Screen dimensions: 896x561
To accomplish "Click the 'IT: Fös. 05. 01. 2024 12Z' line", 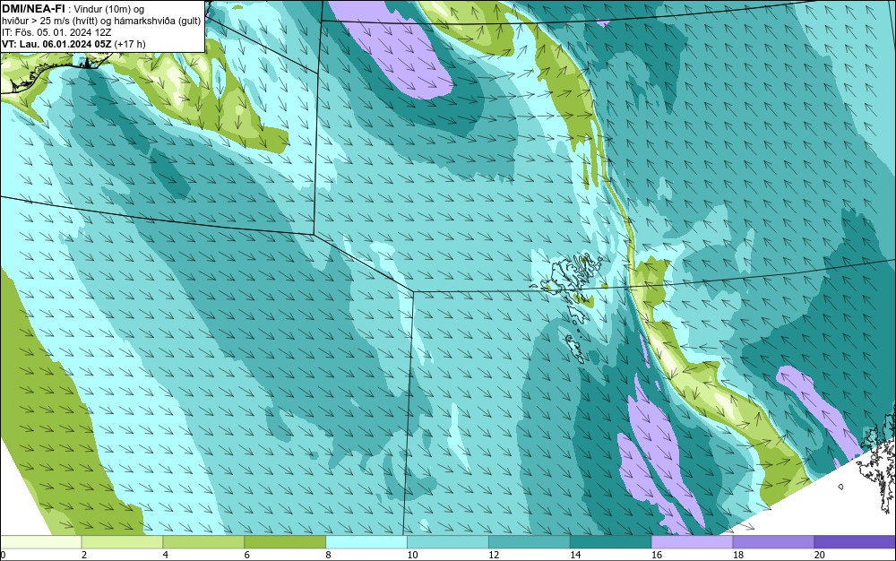I will pos(56,32).
